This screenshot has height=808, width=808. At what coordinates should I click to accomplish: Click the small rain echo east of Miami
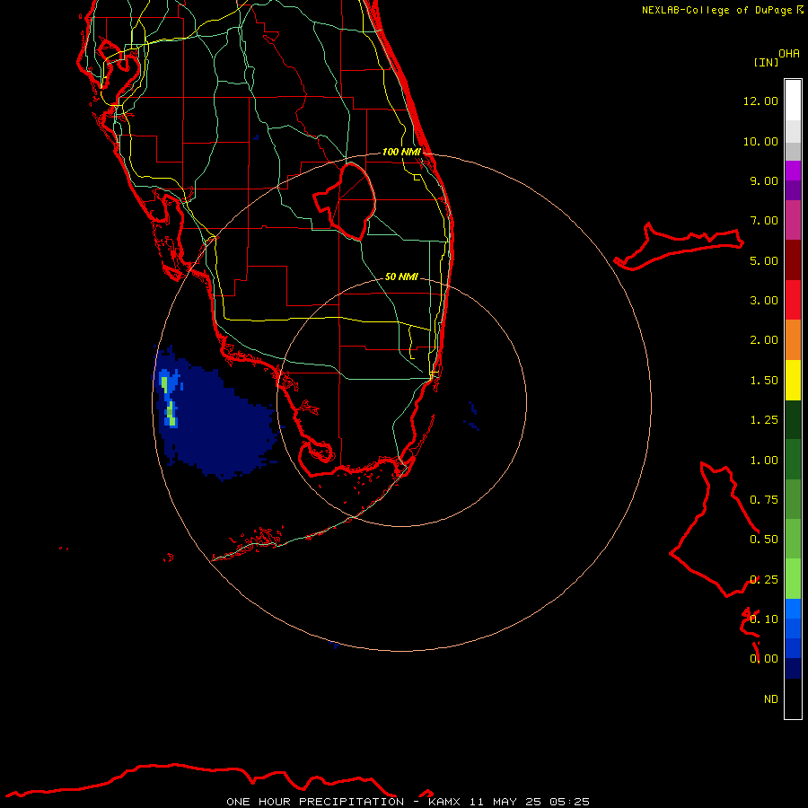pyautogui.click(x=472, y=416)
